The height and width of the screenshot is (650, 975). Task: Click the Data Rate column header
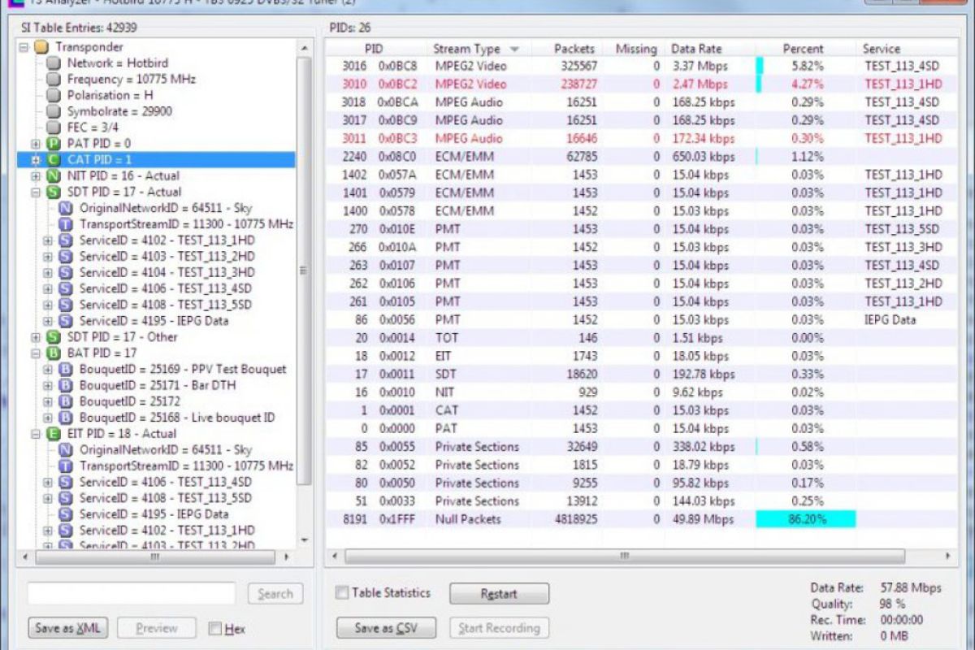pyautogui.click(x=695, y=49)
